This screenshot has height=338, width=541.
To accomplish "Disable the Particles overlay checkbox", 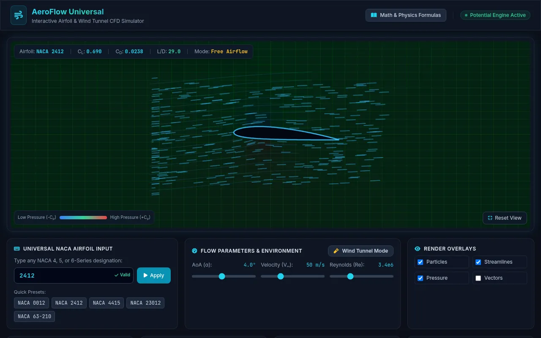I will click(x=421, y=262).
